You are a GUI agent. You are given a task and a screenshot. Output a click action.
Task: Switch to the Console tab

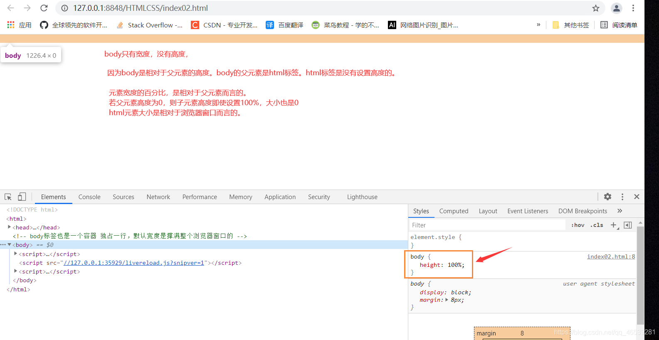[x=89, y=197]
